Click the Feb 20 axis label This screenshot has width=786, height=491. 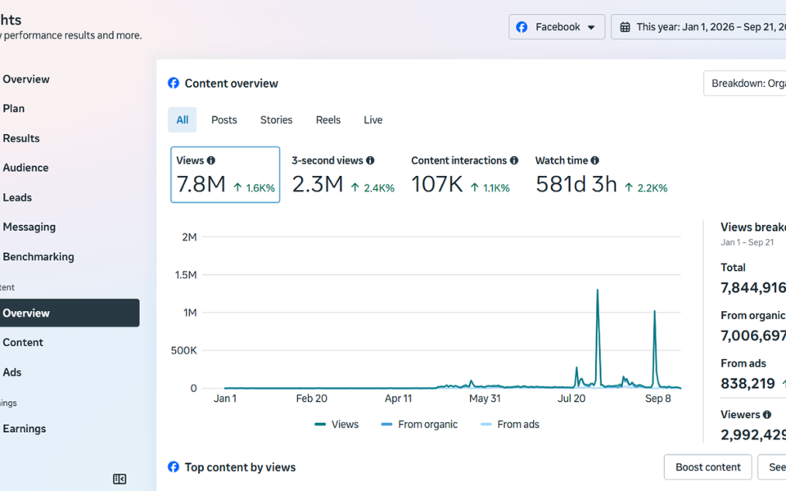click(x=311, y=399)
